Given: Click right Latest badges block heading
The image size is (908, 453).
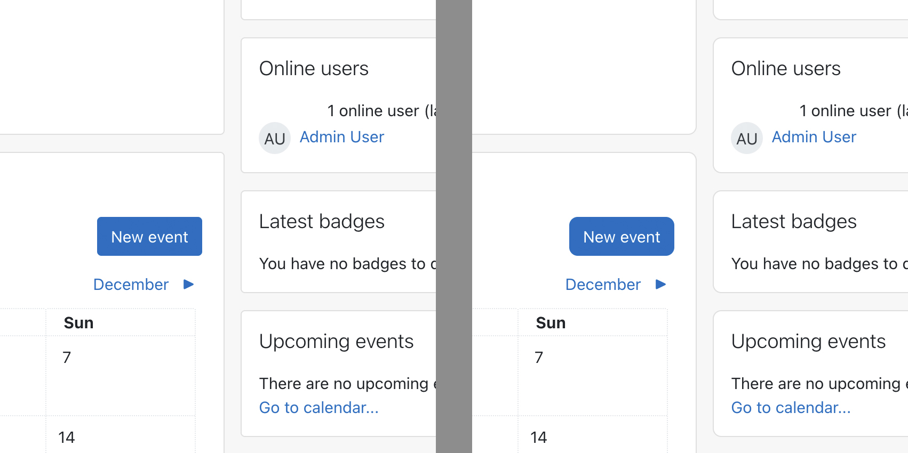Looking at the screenshot, I should coord(794,222).
